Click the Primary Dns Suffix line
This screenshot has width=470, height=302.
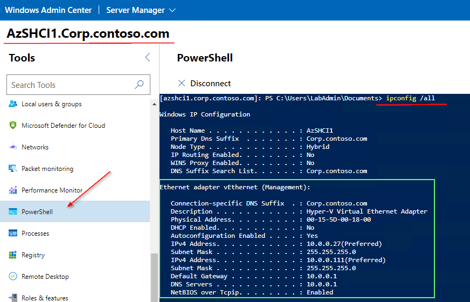(x=269, y=139)
